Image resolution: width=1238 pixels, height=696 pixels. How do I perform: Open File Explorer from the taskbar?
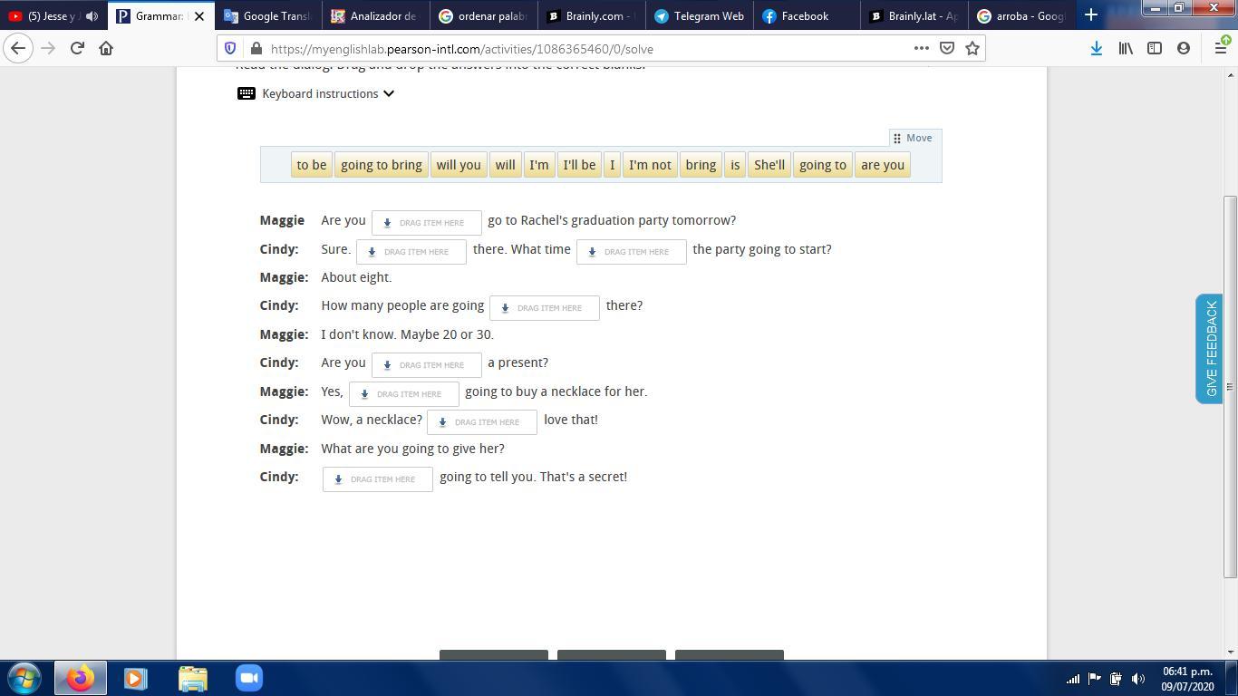tap(193, 678)
